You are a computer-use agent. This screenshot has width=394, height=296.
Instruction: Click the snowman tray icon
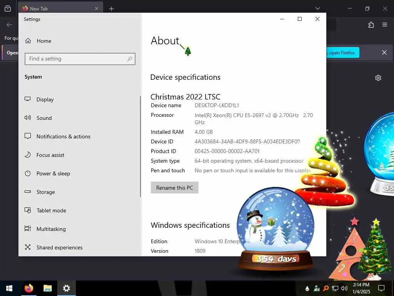tap(316, 288)
